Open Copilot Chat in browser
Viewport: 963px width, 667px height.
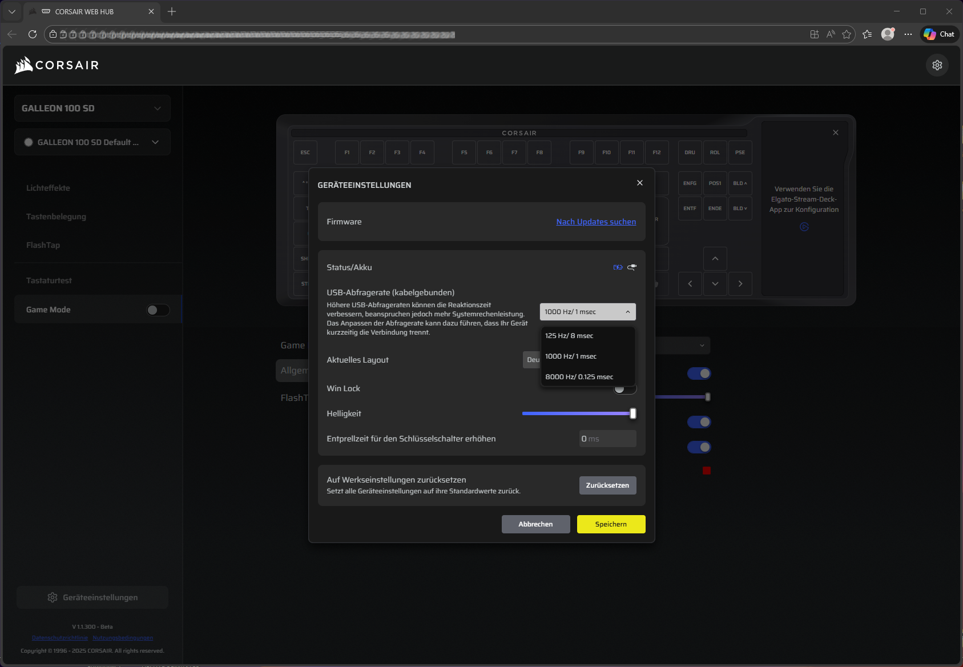pyautogui.click(x=939, y=34)
